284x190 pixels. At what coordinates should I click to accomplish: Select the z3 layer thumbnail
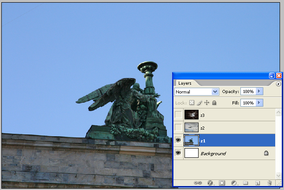(x=192, y=115)
